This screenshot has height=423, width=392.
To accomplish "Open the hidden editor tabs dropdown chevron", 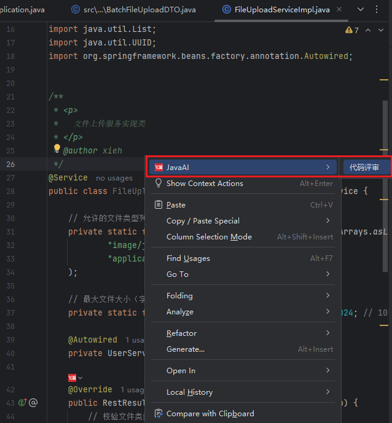I will pyautogui.click(x=360, y=9).
